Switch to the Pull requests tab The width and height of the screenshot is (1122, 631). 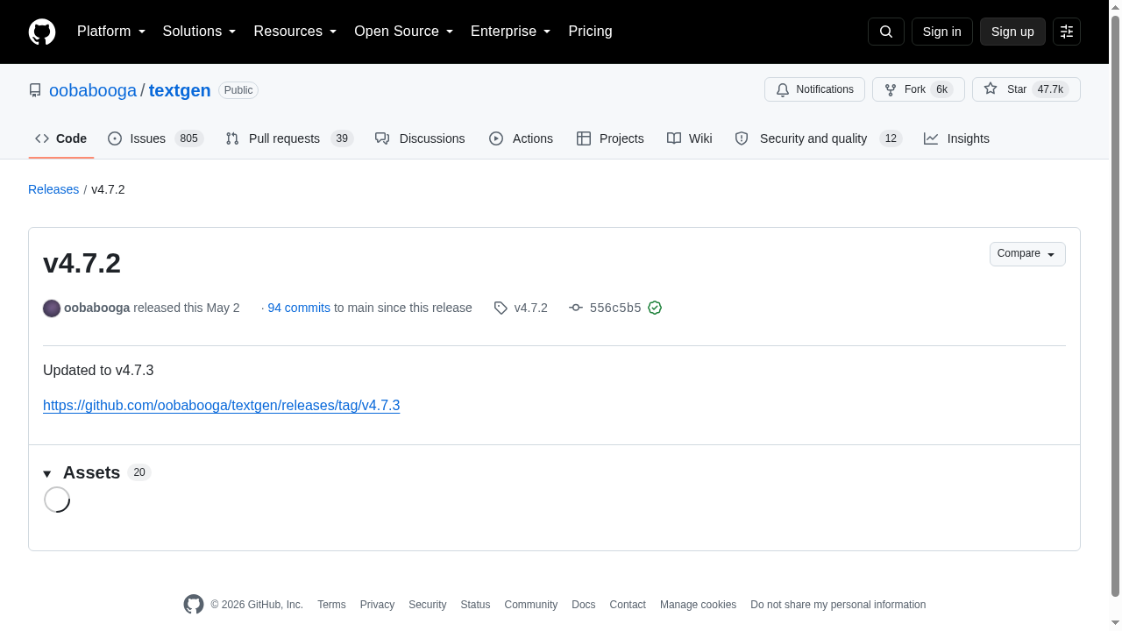pos(288,138)
